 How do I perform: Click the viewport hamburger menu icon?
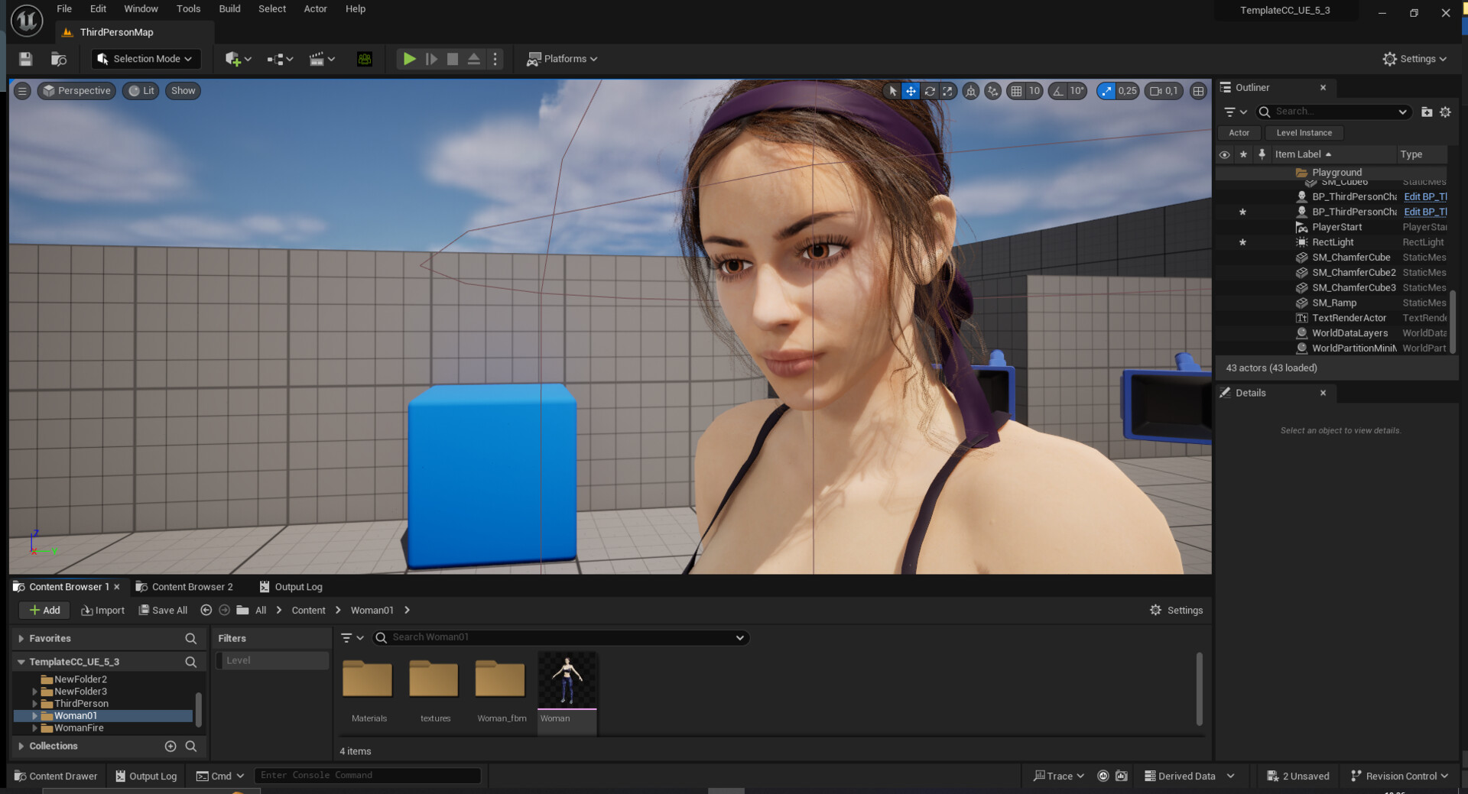tap(22, 90)
